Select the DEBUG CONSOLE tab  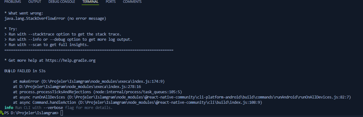click(x=62, y=2)
